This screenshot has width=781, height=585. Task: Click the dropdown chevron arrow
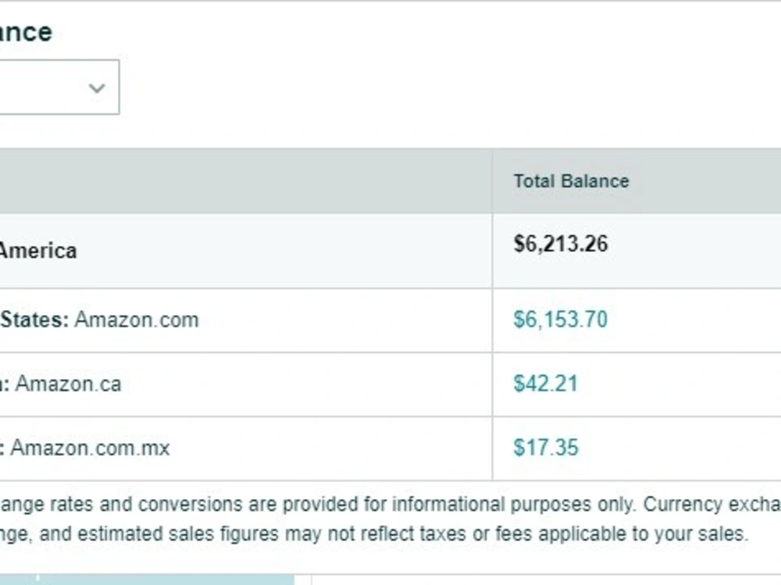coord(97,88)
